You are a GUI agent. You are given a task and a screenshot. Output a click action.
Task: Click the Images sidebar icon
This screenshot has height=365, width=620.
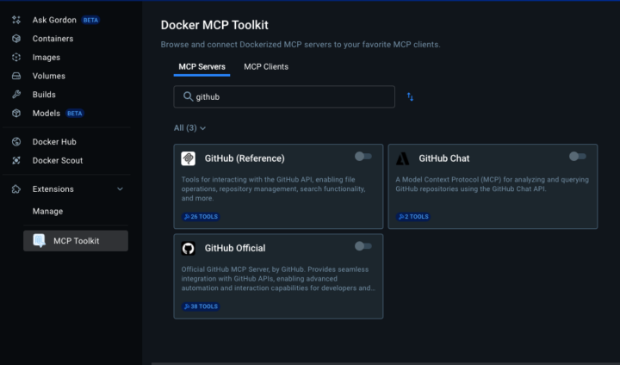click(x=16, y=57)
